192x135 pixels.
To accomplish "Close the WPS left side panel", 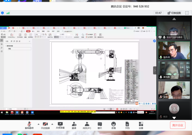I will [29, 41].
